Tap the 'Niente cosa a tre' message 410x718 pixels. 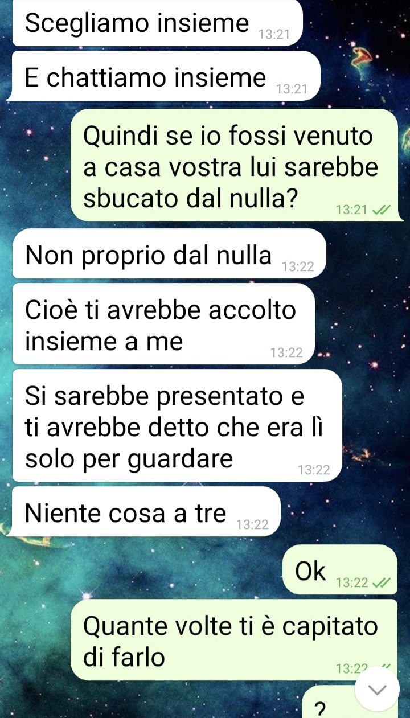(x=146, y=511)
